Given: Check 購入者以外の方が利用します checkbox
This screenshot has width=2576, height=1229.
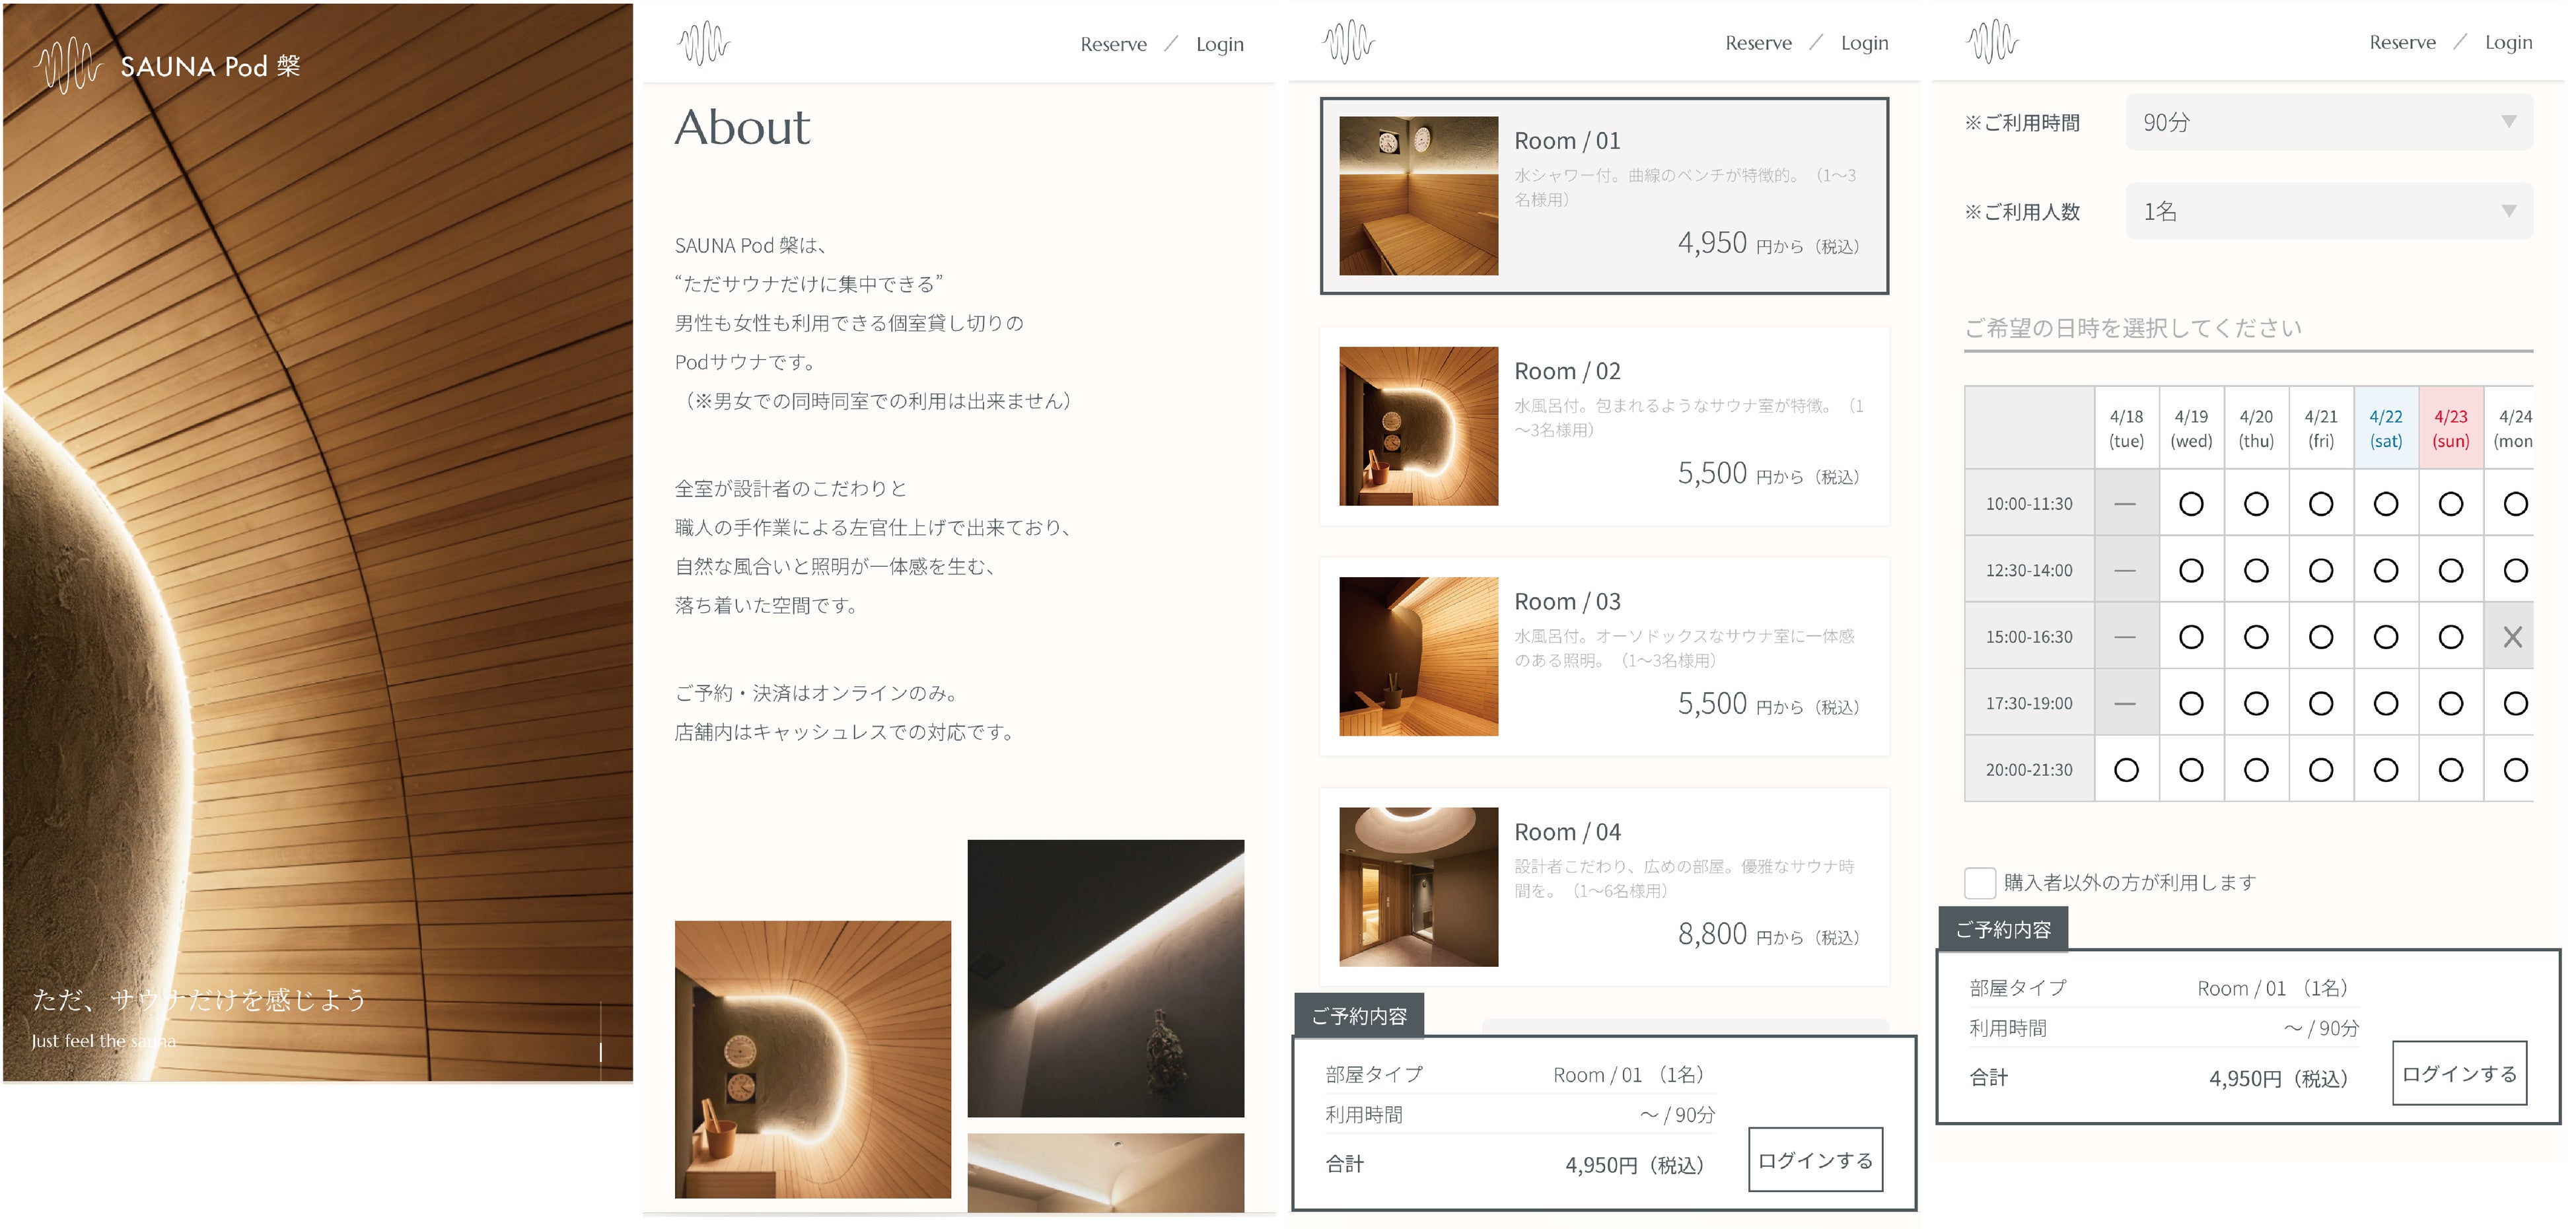Looking at the screenshot, I should coord(1979,883).
